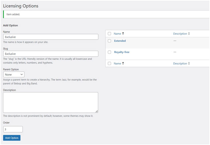The width and height of the screenshot is (210, 145).
Task: Focus the Order number field
Action: [13, 129]
